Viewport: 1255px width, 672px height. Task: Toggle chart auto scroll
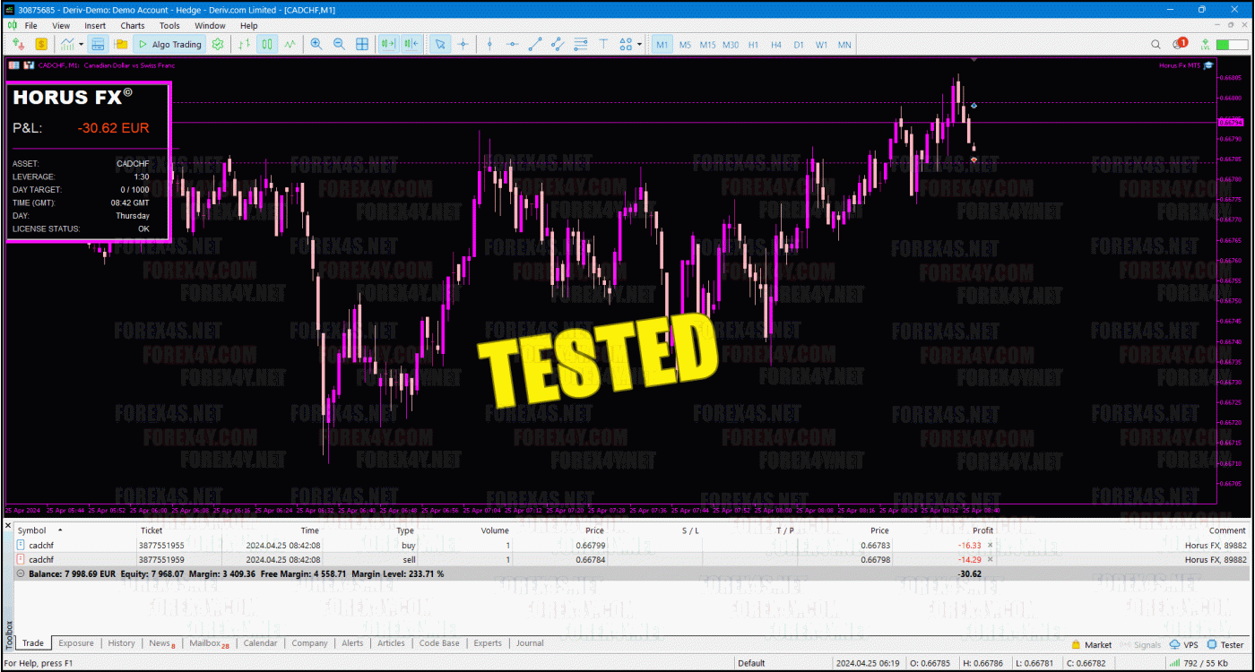pos(388,44)
